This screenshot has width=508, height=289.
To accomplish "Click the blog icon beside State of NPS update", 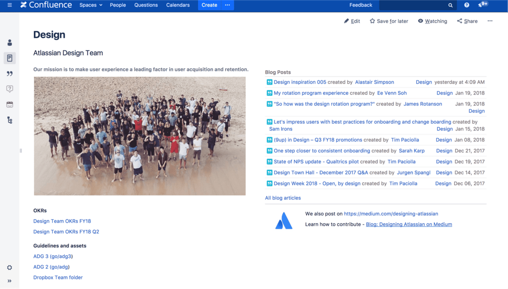I will [270, 162].
